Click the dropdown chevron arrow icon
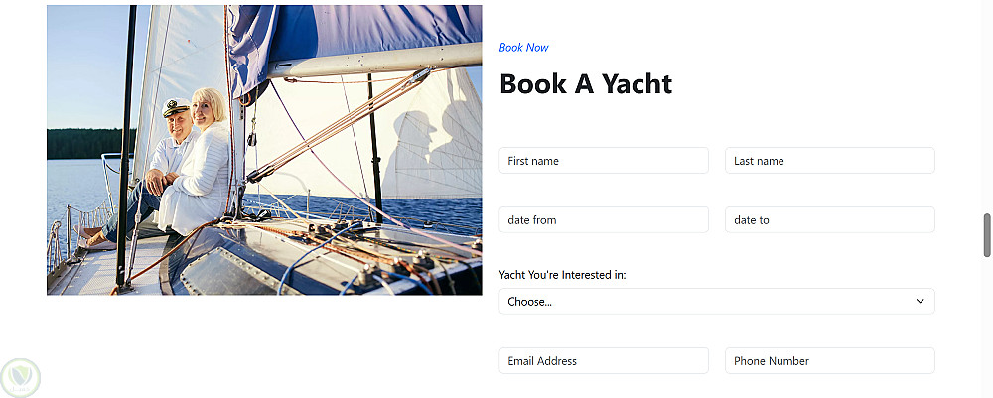Screen dimensions: 993x398 pos(920,301)
